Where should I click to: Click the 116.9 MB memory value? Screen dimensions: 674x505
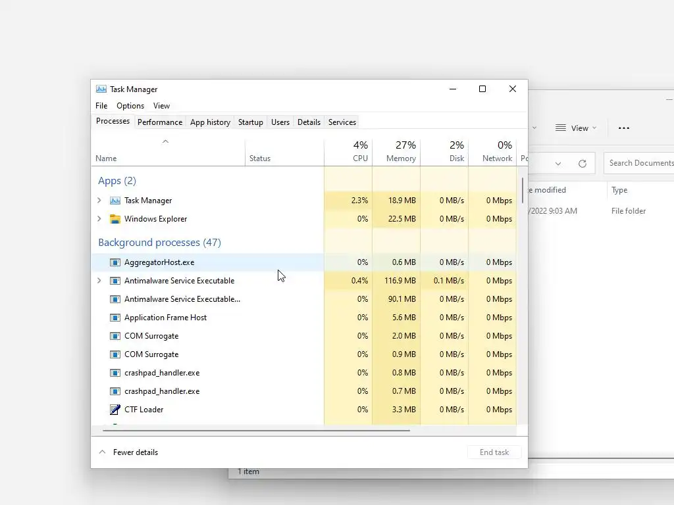click(400, 281)
